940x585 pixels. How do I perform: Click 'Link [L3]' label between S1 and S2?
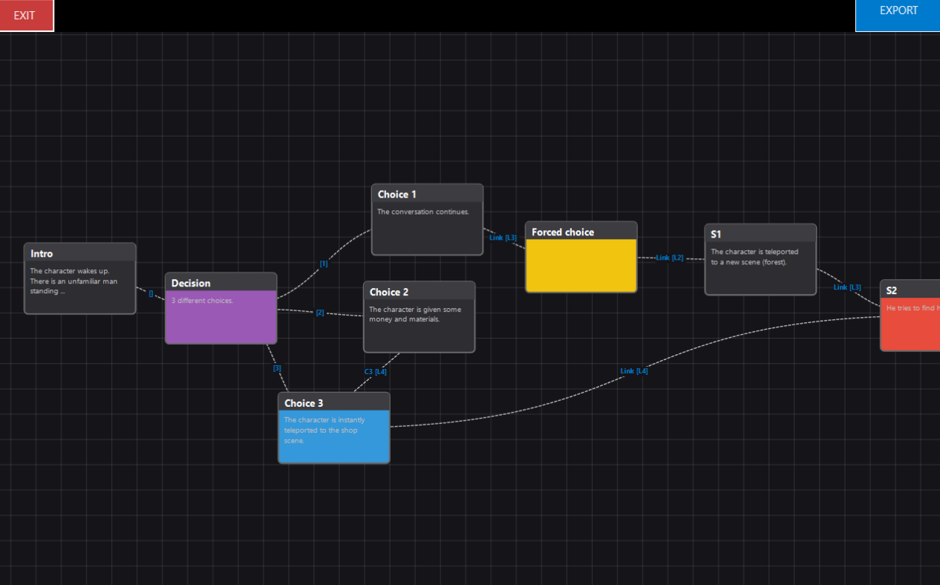point(847,287)
